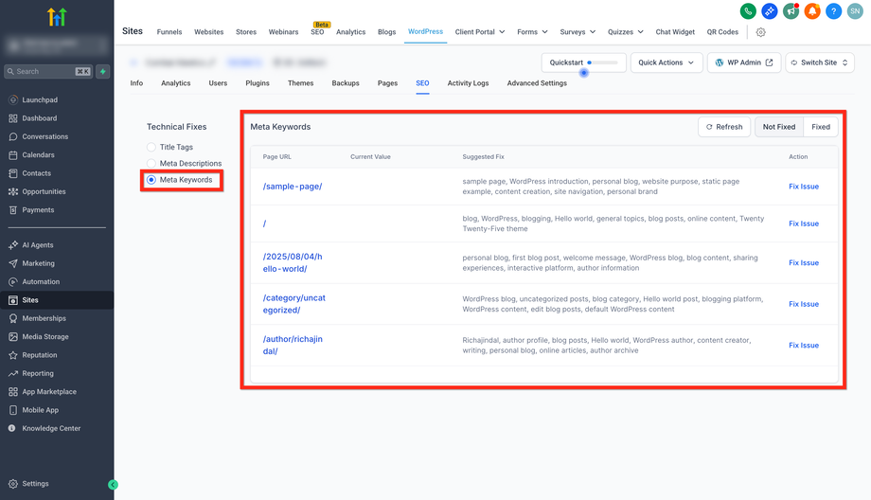This screenshot has height=500, width=871.
Task: Click Fix Issue for /sample-page/
Action: (x=803, y=187)
